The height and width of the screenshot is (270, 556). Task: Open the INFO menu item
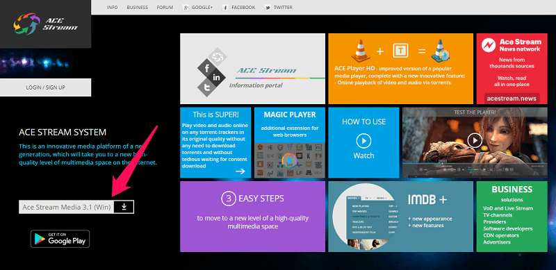point(112,8)
